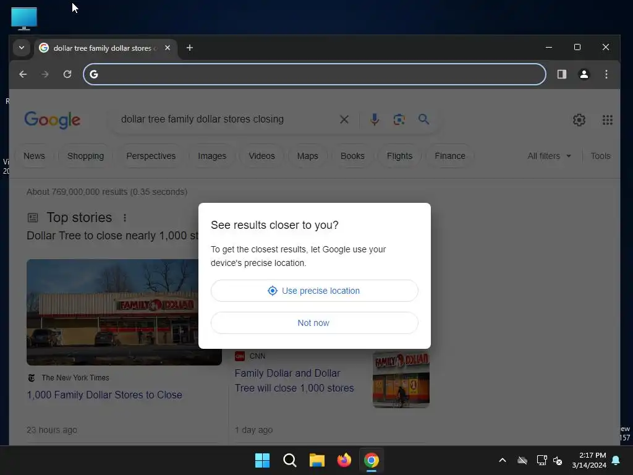The height and width of the screenshot is (475, 633).
Task: Clear the search box text
Action: [344, 119]
